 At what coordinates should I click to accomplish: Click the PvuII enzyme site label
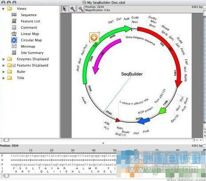[146, 132]
